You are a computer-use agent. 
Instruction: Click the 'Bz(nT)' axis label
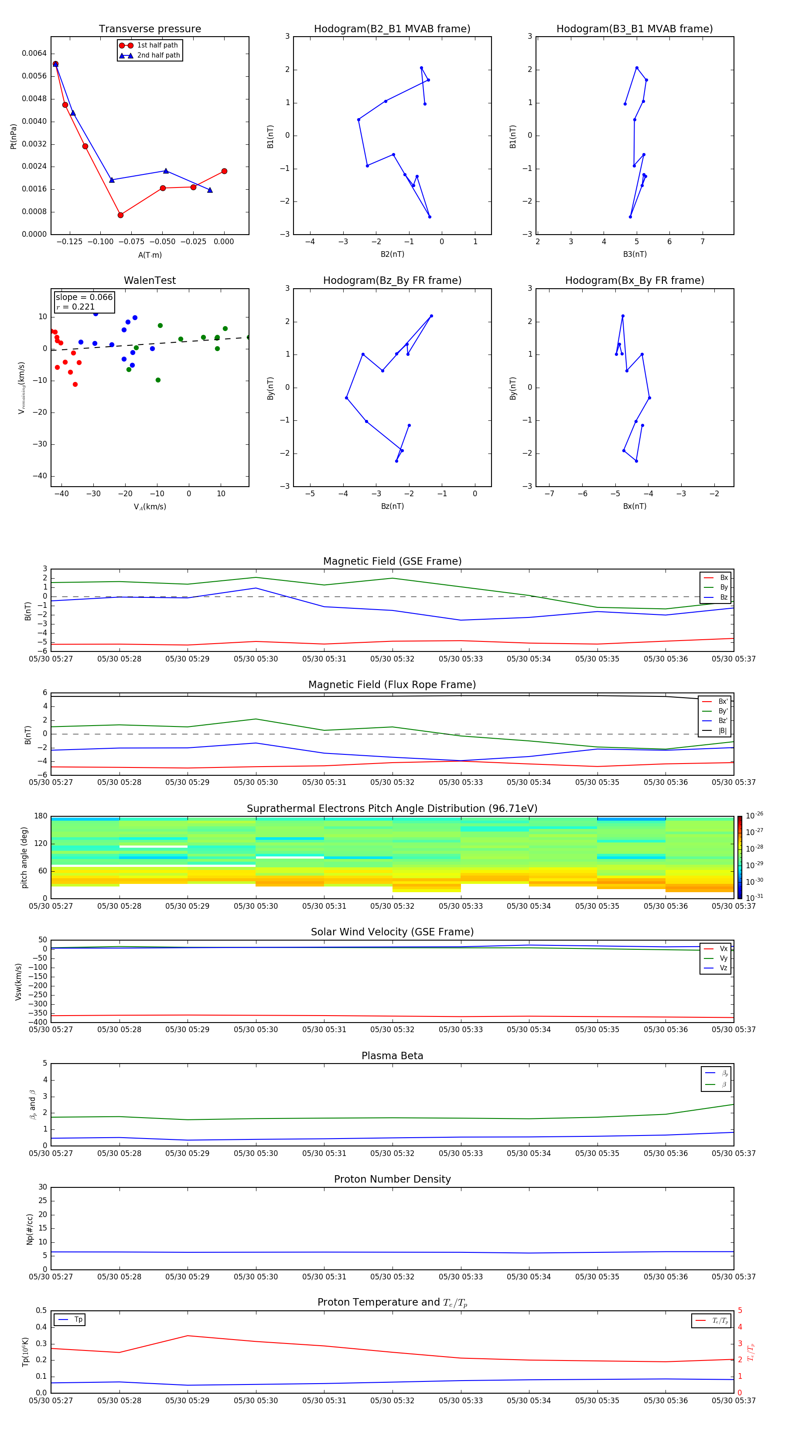tap(392, 506)
